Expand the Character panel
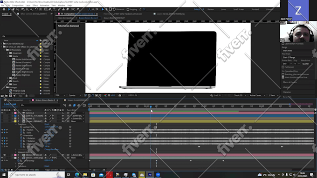Viewport: 317px width, 178px height. [x=287, y=92]
